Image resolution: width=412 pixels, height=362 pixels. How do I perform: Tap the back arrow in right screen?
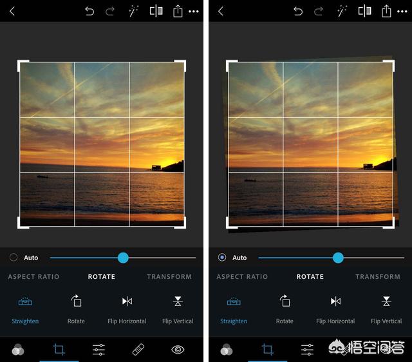click(221, 12)
